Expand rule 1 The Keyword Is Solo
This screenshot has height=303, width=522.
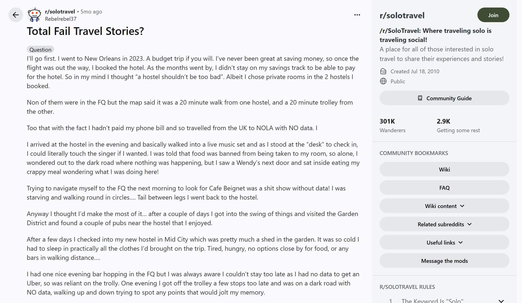click(501, 301)
